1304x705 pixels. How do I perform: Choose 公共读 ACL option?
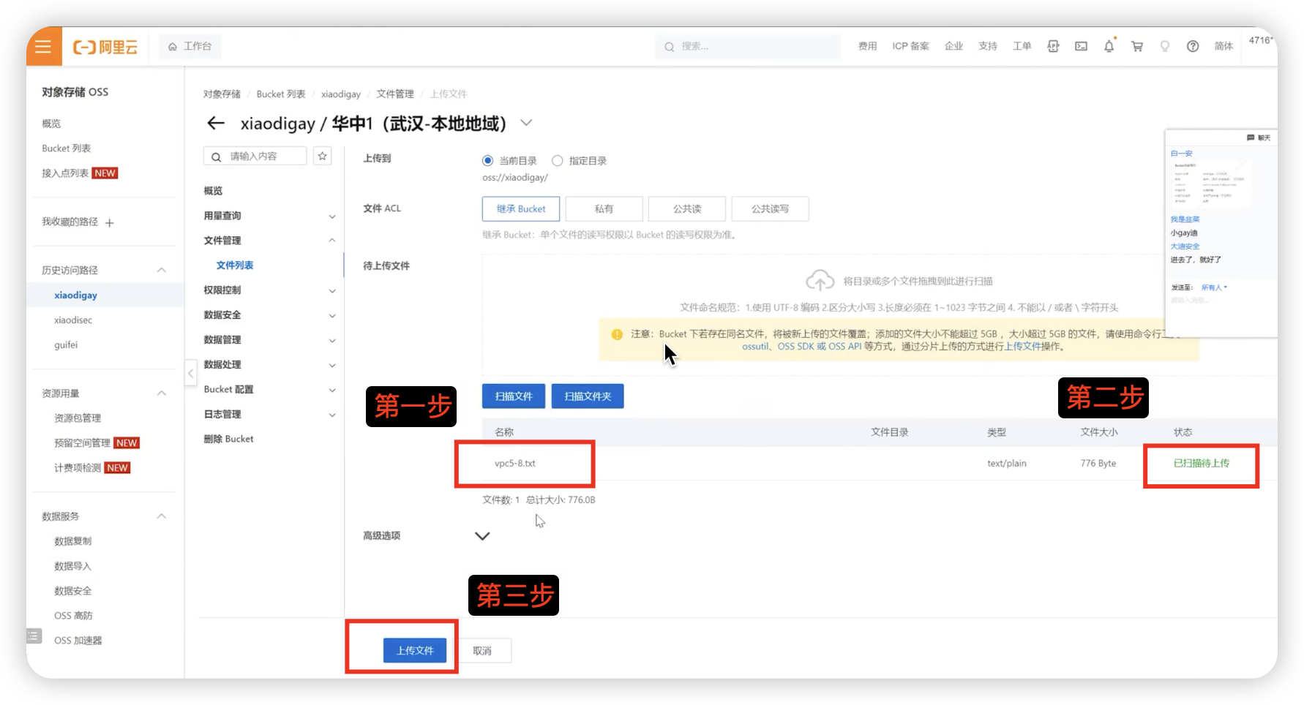(x=687, y=208)
